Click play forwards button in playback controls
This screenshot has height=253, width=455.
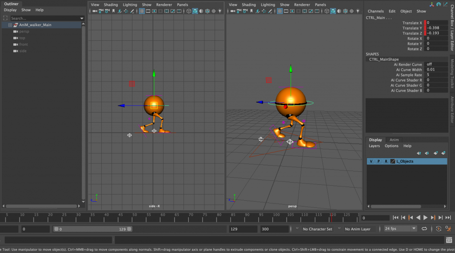(425, 218)
